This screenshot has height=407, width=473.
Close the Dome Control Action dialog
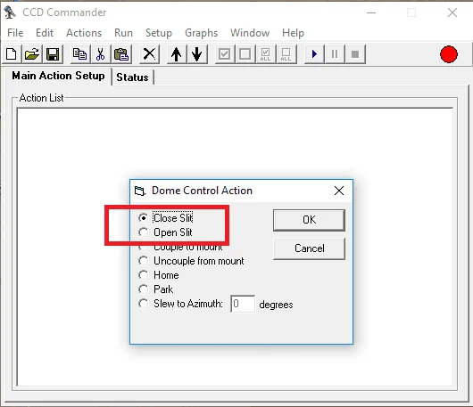(x=339, y=191)
